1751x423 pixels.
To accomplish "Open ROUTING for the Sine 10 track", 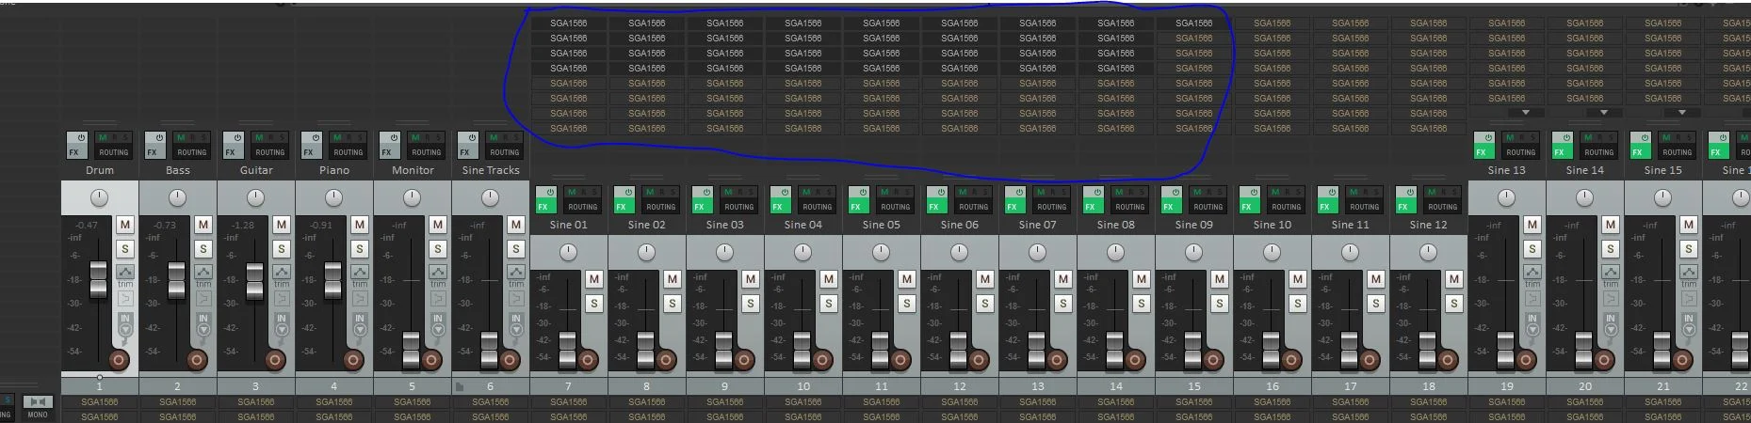I will 1286,206.
